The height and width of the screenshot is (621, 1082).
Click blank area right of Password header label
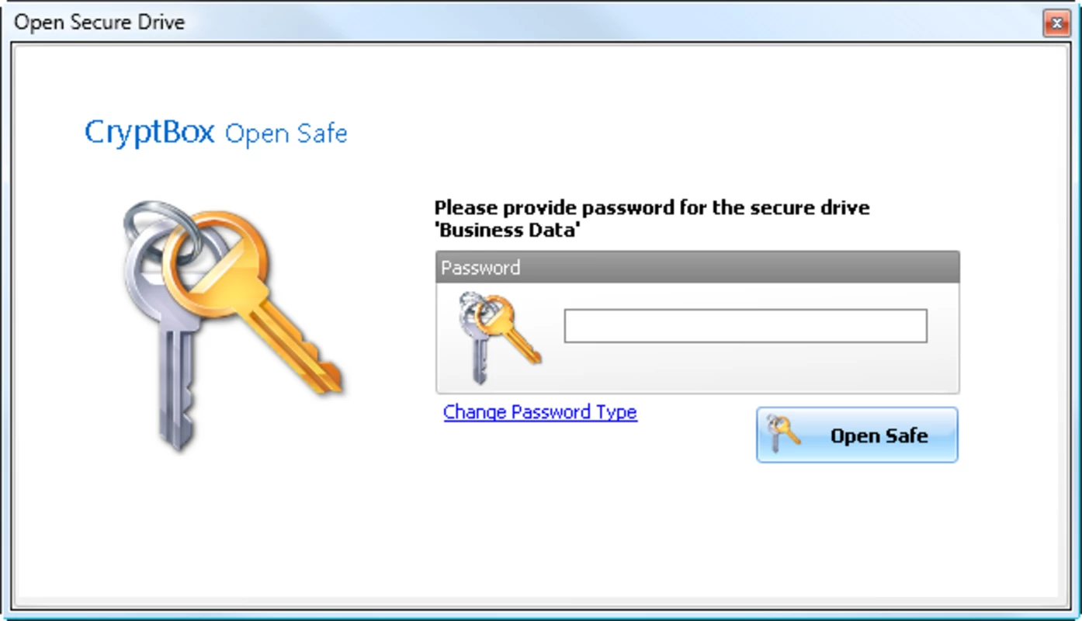point(737,267)
